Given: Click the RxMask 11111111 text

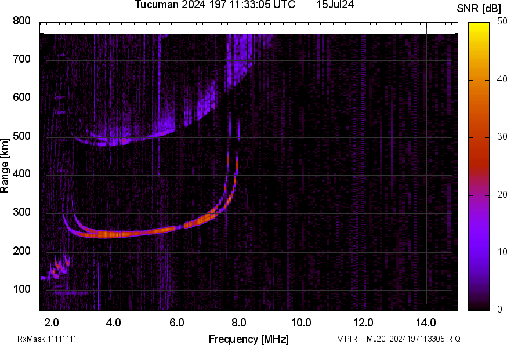Looking at the screenshot, I should [47, 339].
